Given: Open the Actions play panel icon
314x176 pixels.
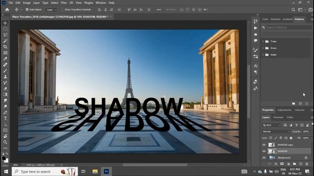Looking at the screenshot, I should click(x=256, y=28).
